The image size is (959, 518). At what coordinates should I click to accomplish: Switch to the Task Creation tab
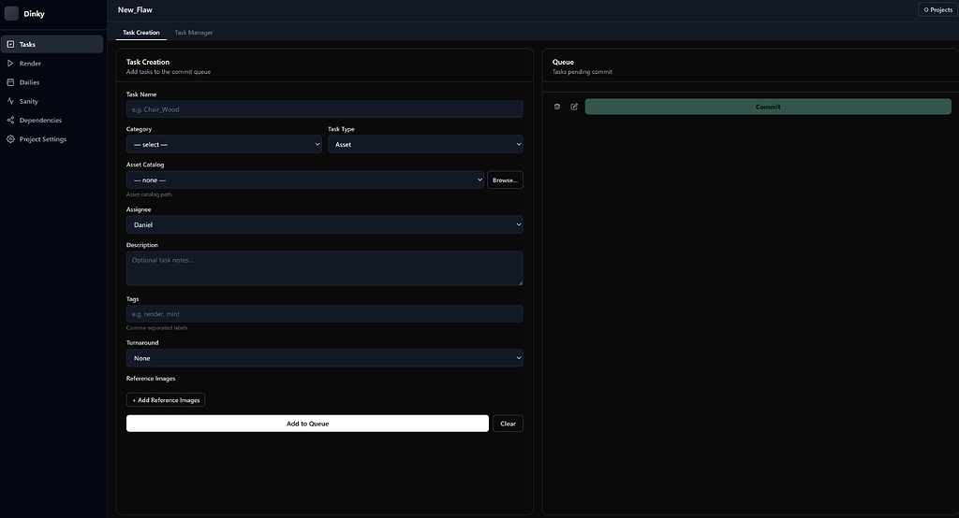(141, 33)
